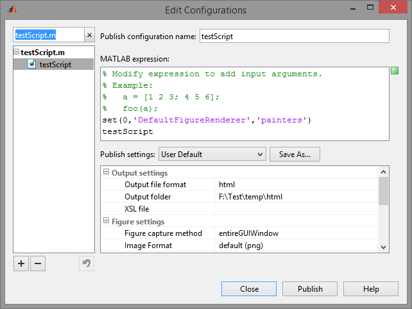Select the Output folder row label
Viewport: 412px width, 309px height.
click(148, 197)
